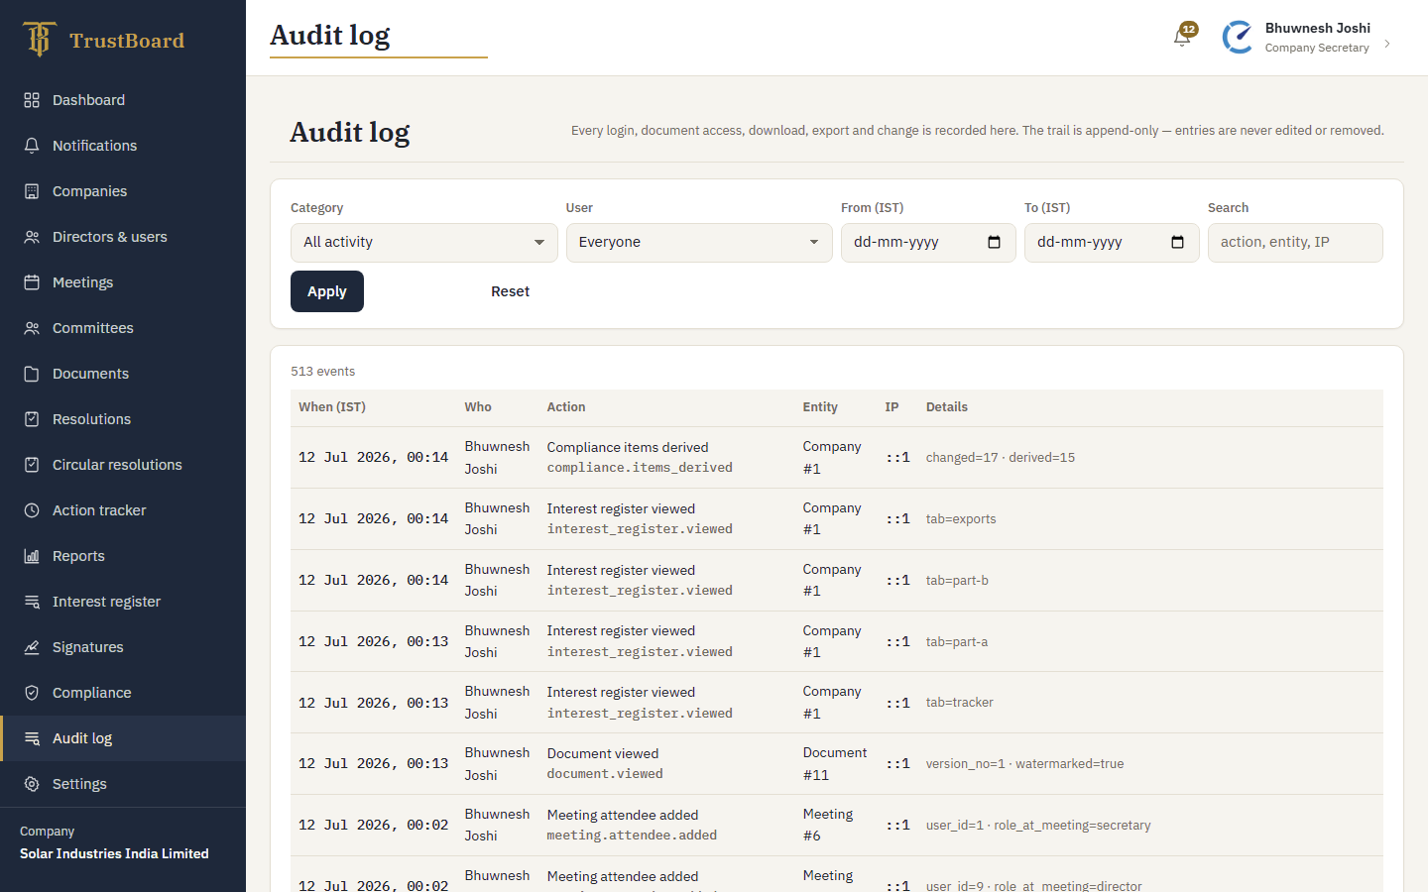Open calendar picker in From (IST) field
The height and width of the screenshot is (892, 1428).
[x=994, y=243]
